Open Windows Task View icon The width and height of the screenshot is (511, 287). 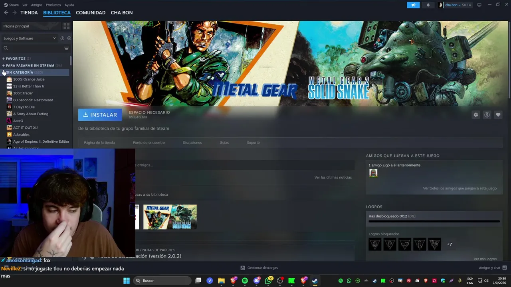[x=198, y=281]
